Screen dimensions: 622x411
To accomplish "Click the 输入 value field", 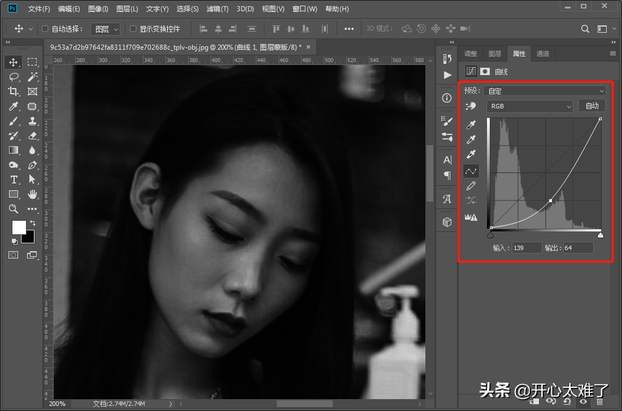I will coord(527,248).
